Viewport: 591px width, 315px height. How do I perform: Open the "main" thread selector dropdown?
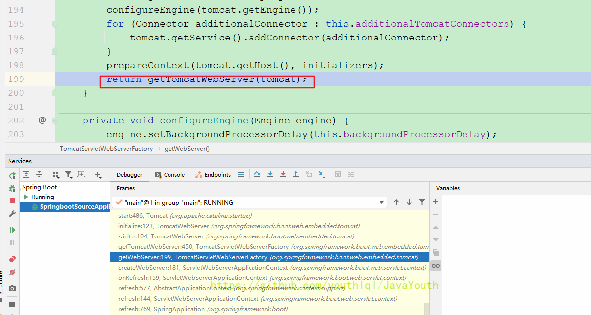tap(381, 202)
